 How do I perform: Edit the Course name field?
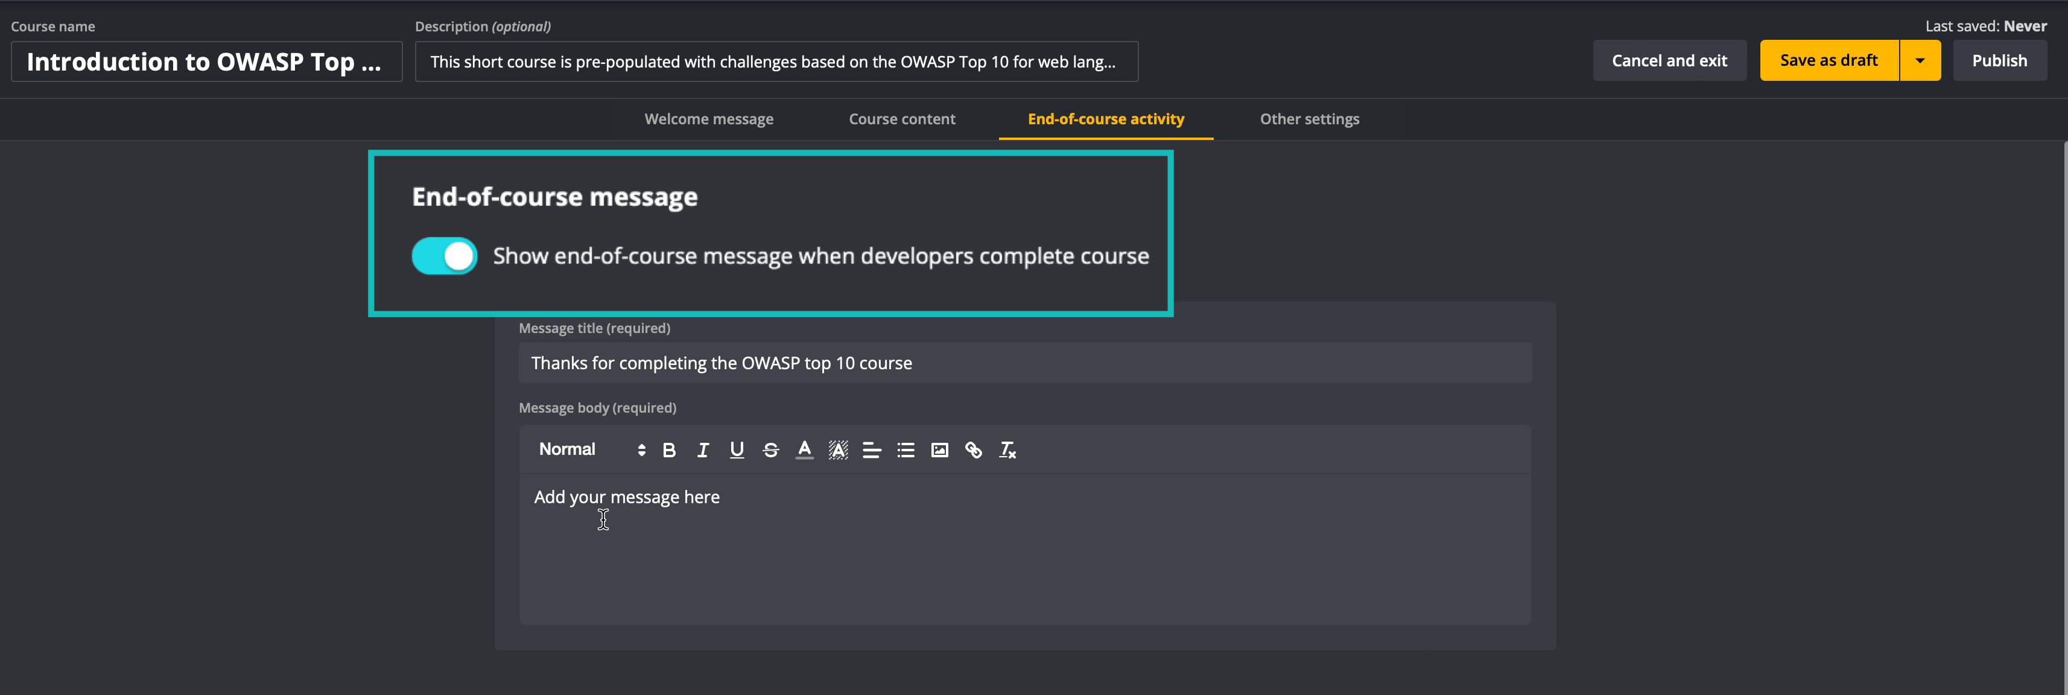pos(206,62)
